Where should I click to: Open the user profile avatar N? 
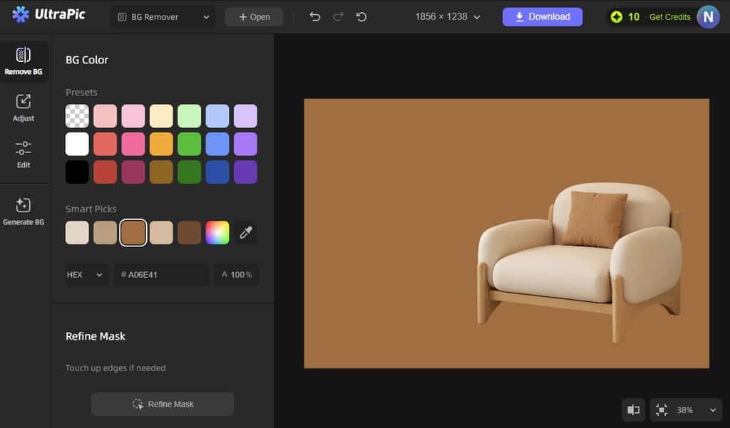pos(707,16)
